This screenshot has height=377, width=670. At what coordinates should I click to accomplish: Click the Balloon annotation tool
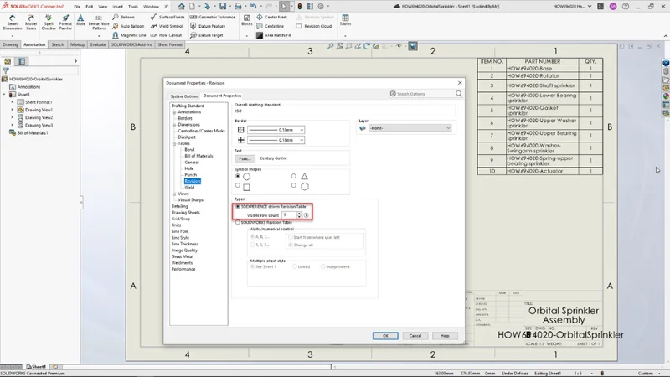pos(122,17)
